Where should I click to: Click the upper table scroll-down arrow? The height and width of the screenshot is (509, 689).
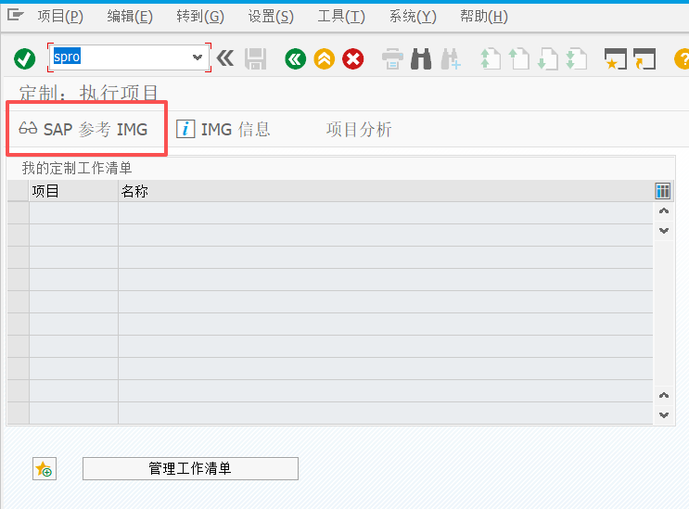coord(664,231)
